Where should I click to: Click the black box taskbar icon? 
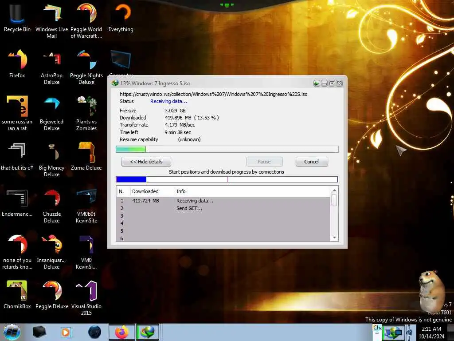[x=39, y=332]
